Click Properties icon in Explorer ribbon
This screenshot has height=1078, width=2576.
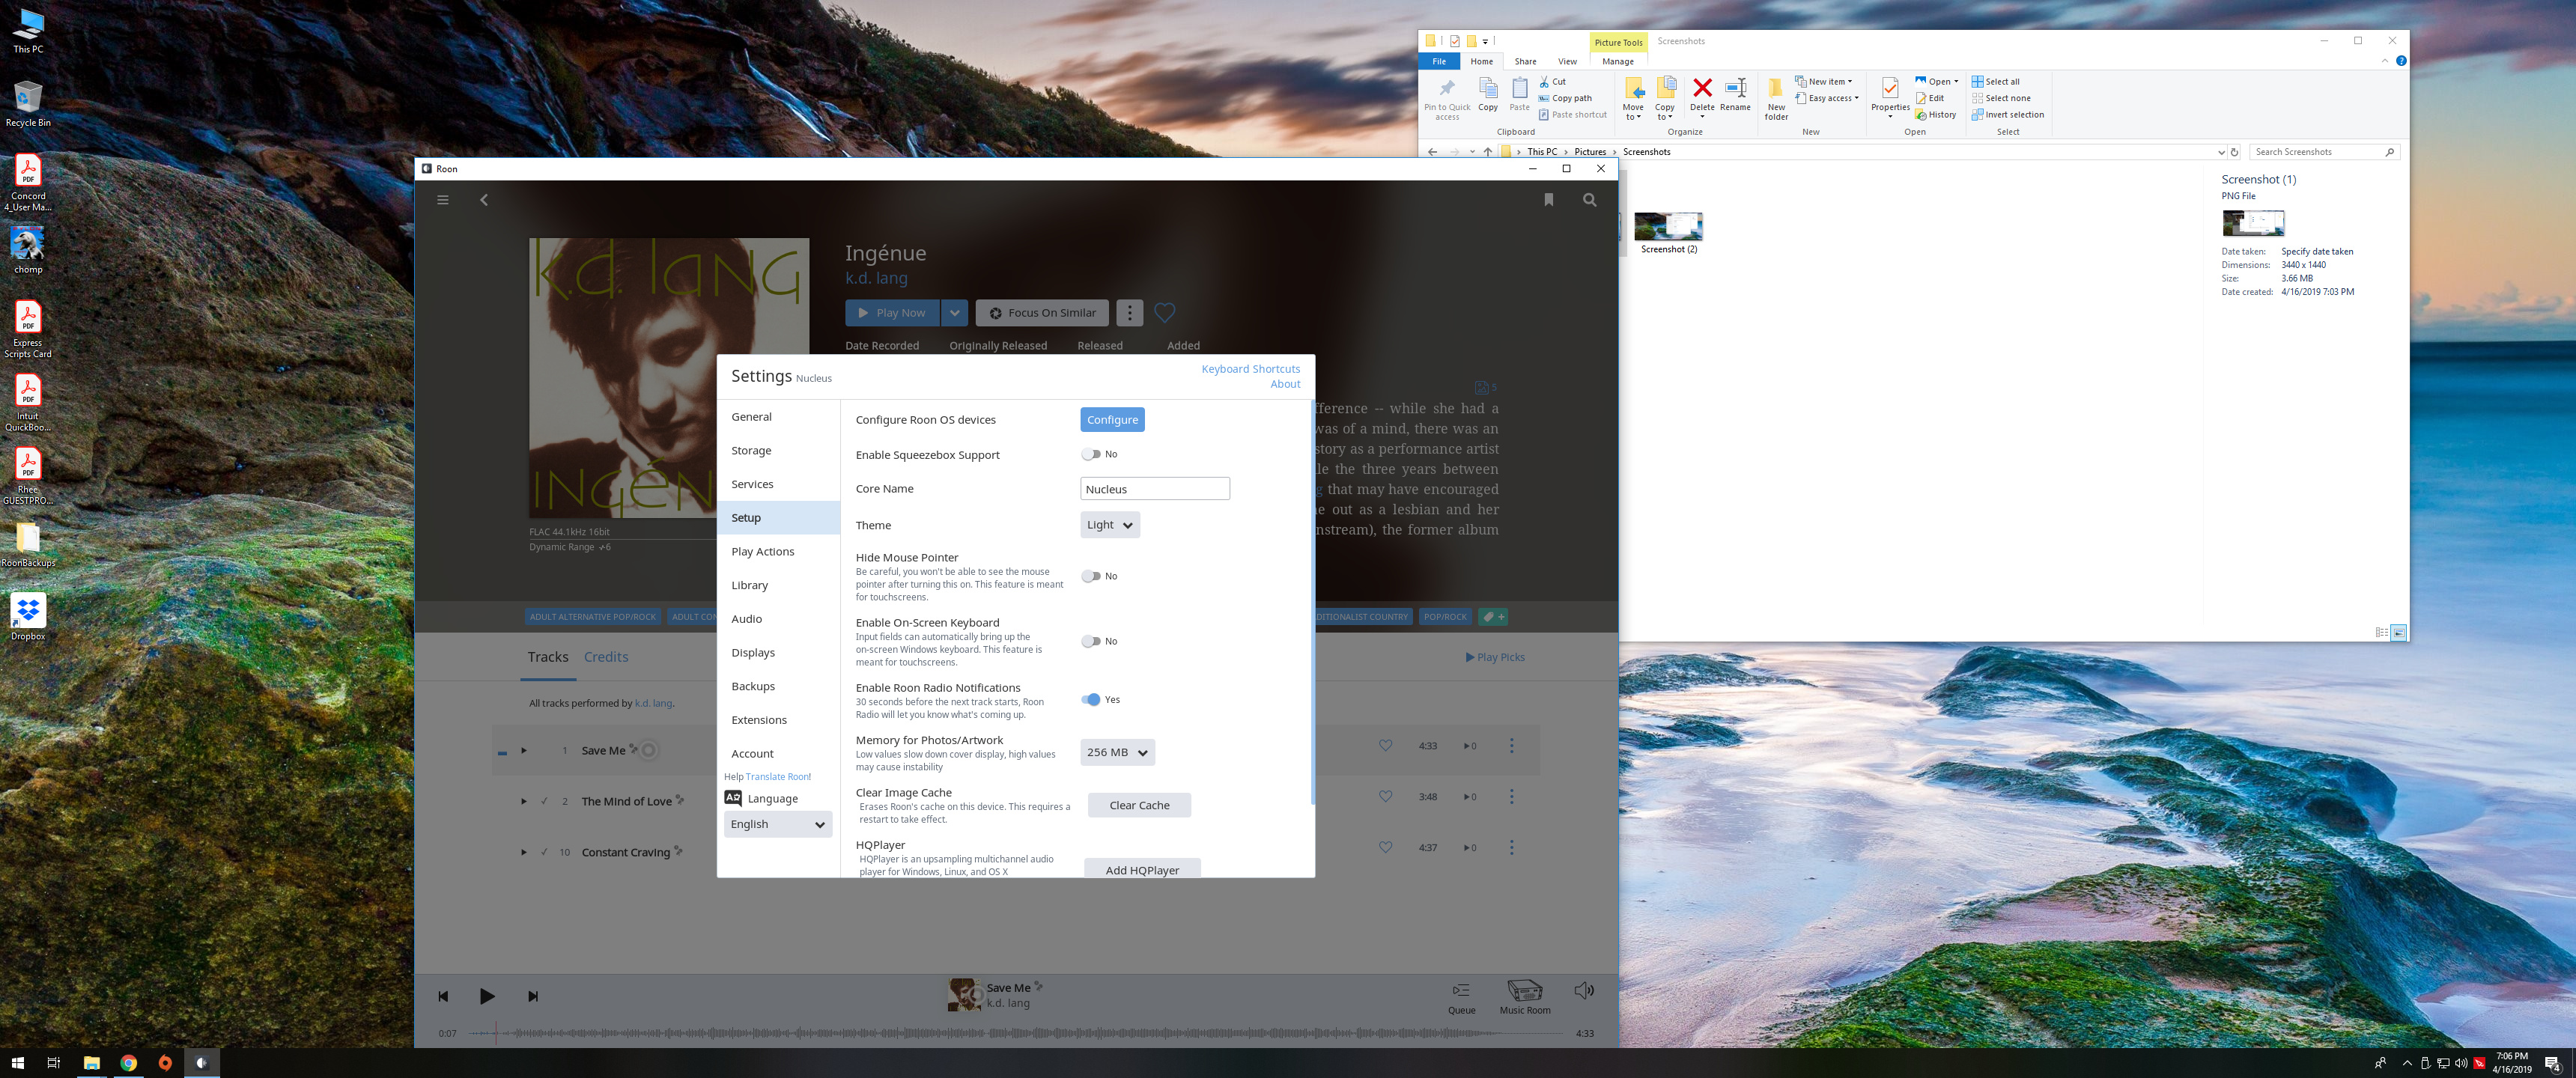[1890, 98]
